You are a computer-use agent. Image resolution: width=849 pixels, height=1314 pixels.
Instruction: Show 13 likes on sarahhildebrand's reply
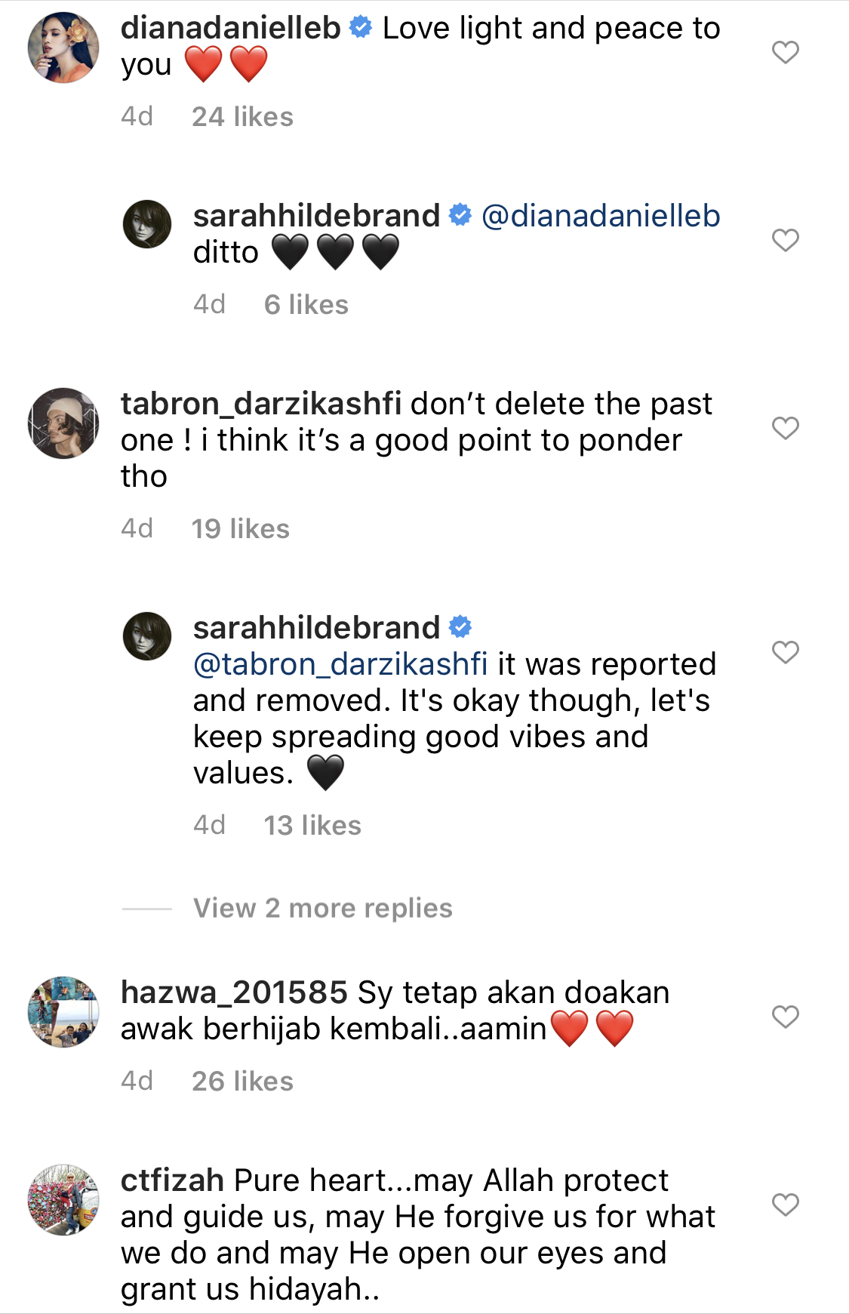(x=312, y=826)
